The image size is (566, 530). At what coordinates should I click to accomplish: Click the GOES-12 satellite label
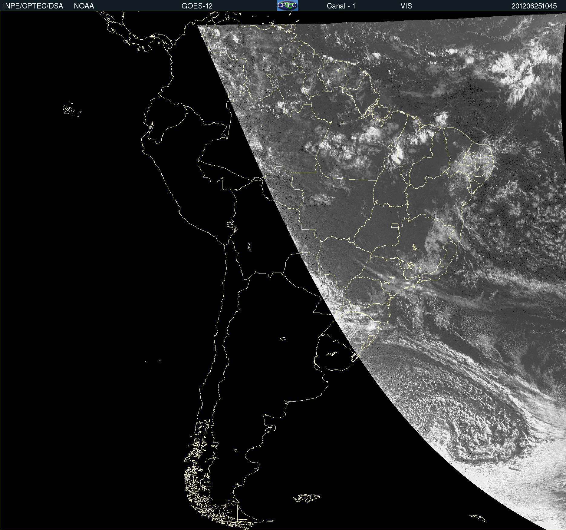[197, 6]
